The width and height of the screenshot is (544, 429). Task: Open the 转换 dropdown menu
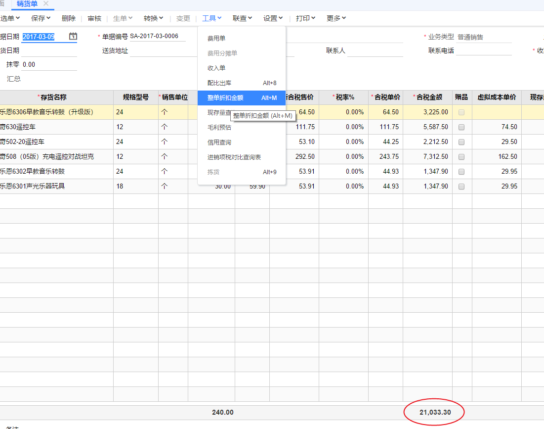[153, 18]
